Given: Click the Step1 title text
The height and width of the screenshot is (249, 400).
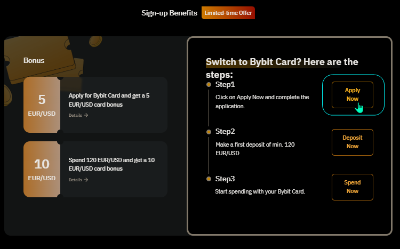Looking at the screenshot, I should point(225,84).
